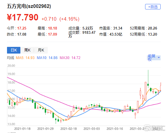Image resolution: width=167 pixels, height=133 pixels.
Task: Select the percentage change (+4.16%)
Action: tap(69, 19)
